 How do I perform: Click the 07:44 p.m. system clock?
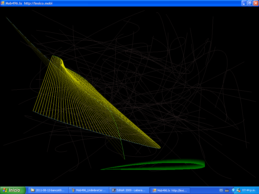pyautogui.click(x=249, y=190)
